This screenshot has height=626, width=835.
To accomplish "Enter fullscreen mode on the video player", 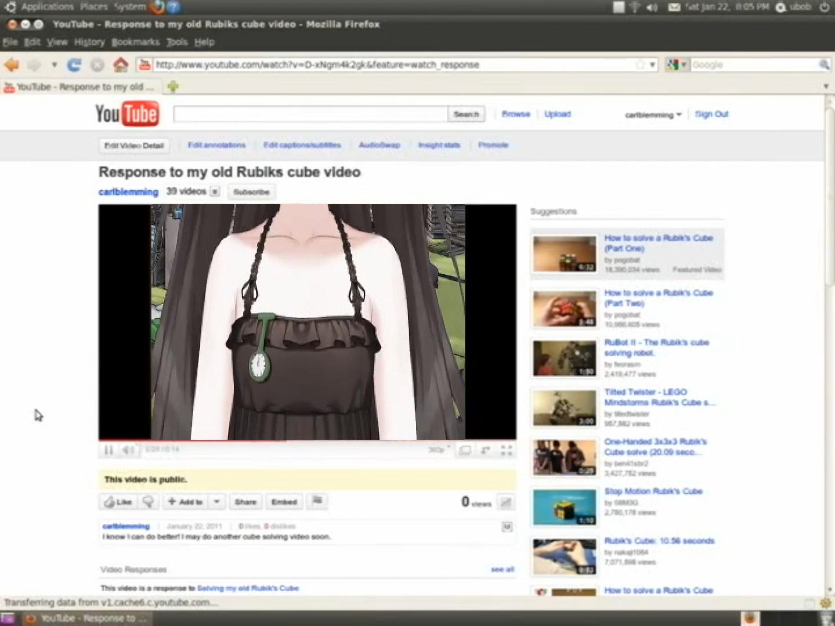I will coord(506,450).
